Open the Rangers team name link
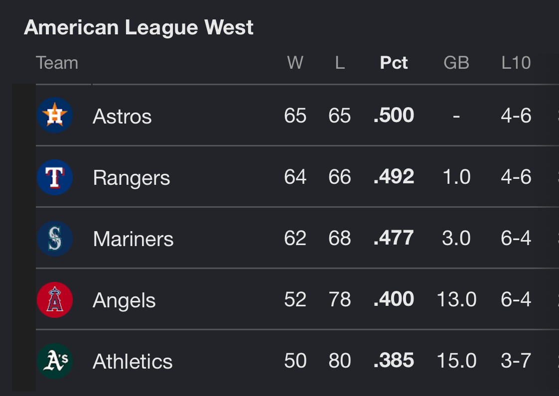This screenshot has height=396, width=559. coord(132,178)
